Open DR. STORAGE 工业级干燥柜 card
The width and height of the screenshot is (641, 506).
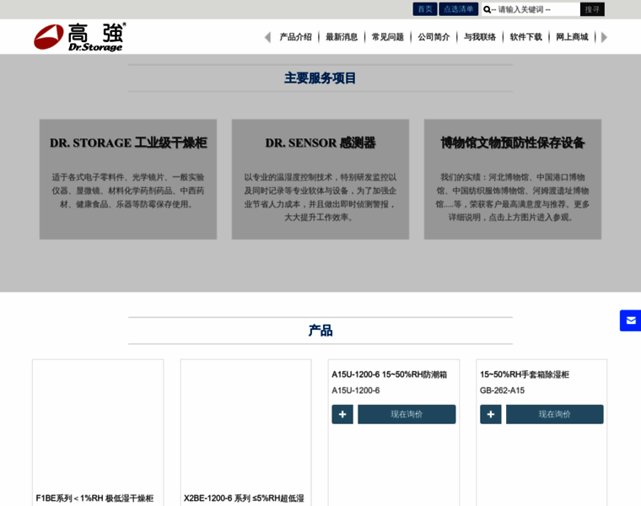click(x=128, y=179)
